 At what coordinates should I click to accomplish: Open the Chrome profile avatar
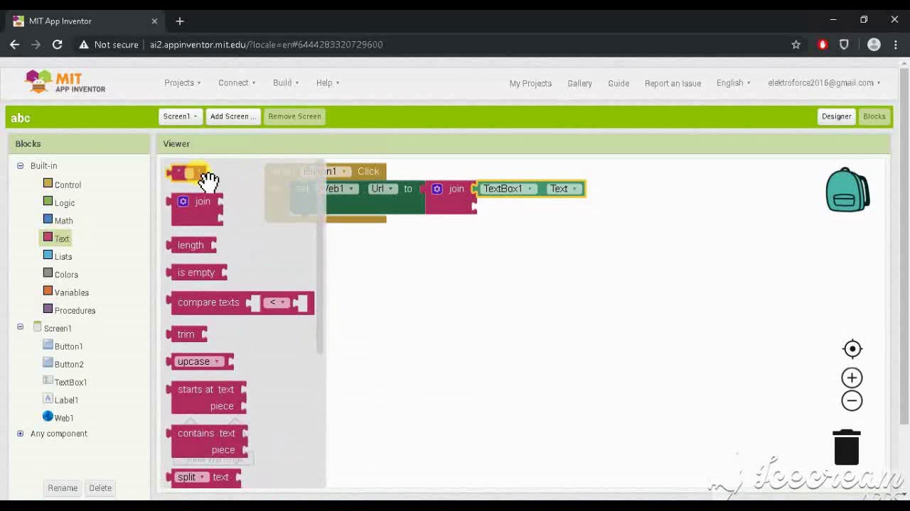[874, 45]
